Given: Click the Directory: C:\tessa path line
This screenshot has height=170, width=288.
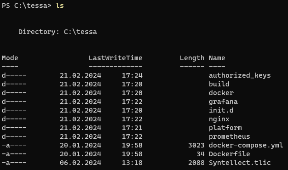Looking at the screenshot, I should point(58,32).
